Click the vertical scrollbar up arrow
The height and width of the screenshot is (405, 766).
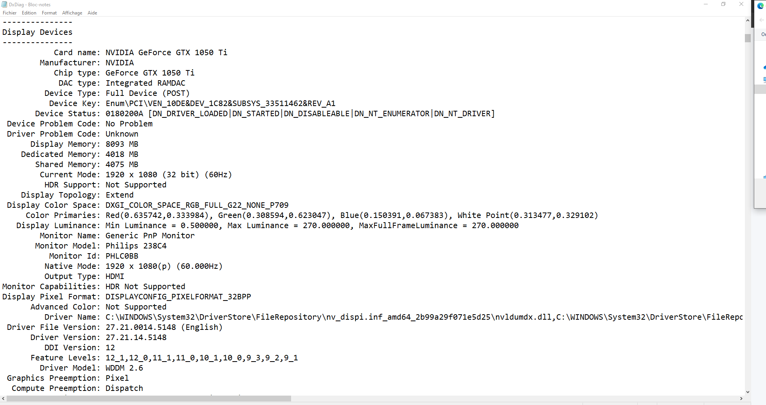tap(748, 20)
